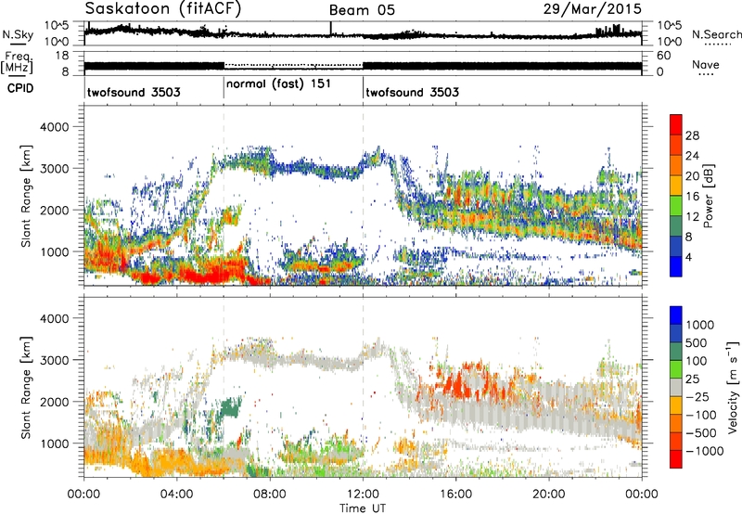
Task: Select the "Power [dB]" colorbar title
Action: click(708, 196)
